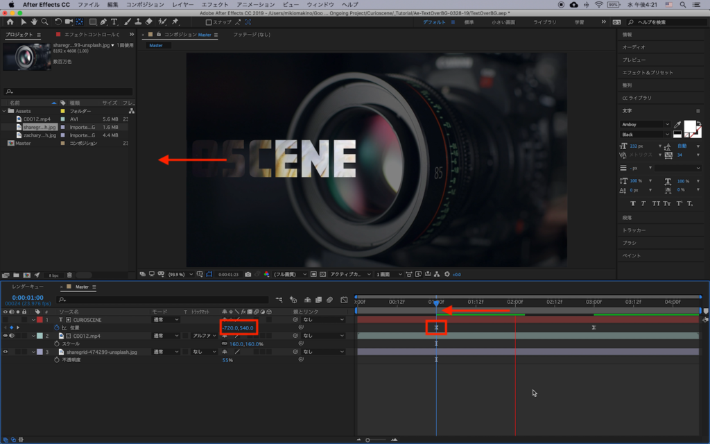The image size is (710, 444).
Task: Click the eyedropper in the Character panel
Action: [677, 124]
